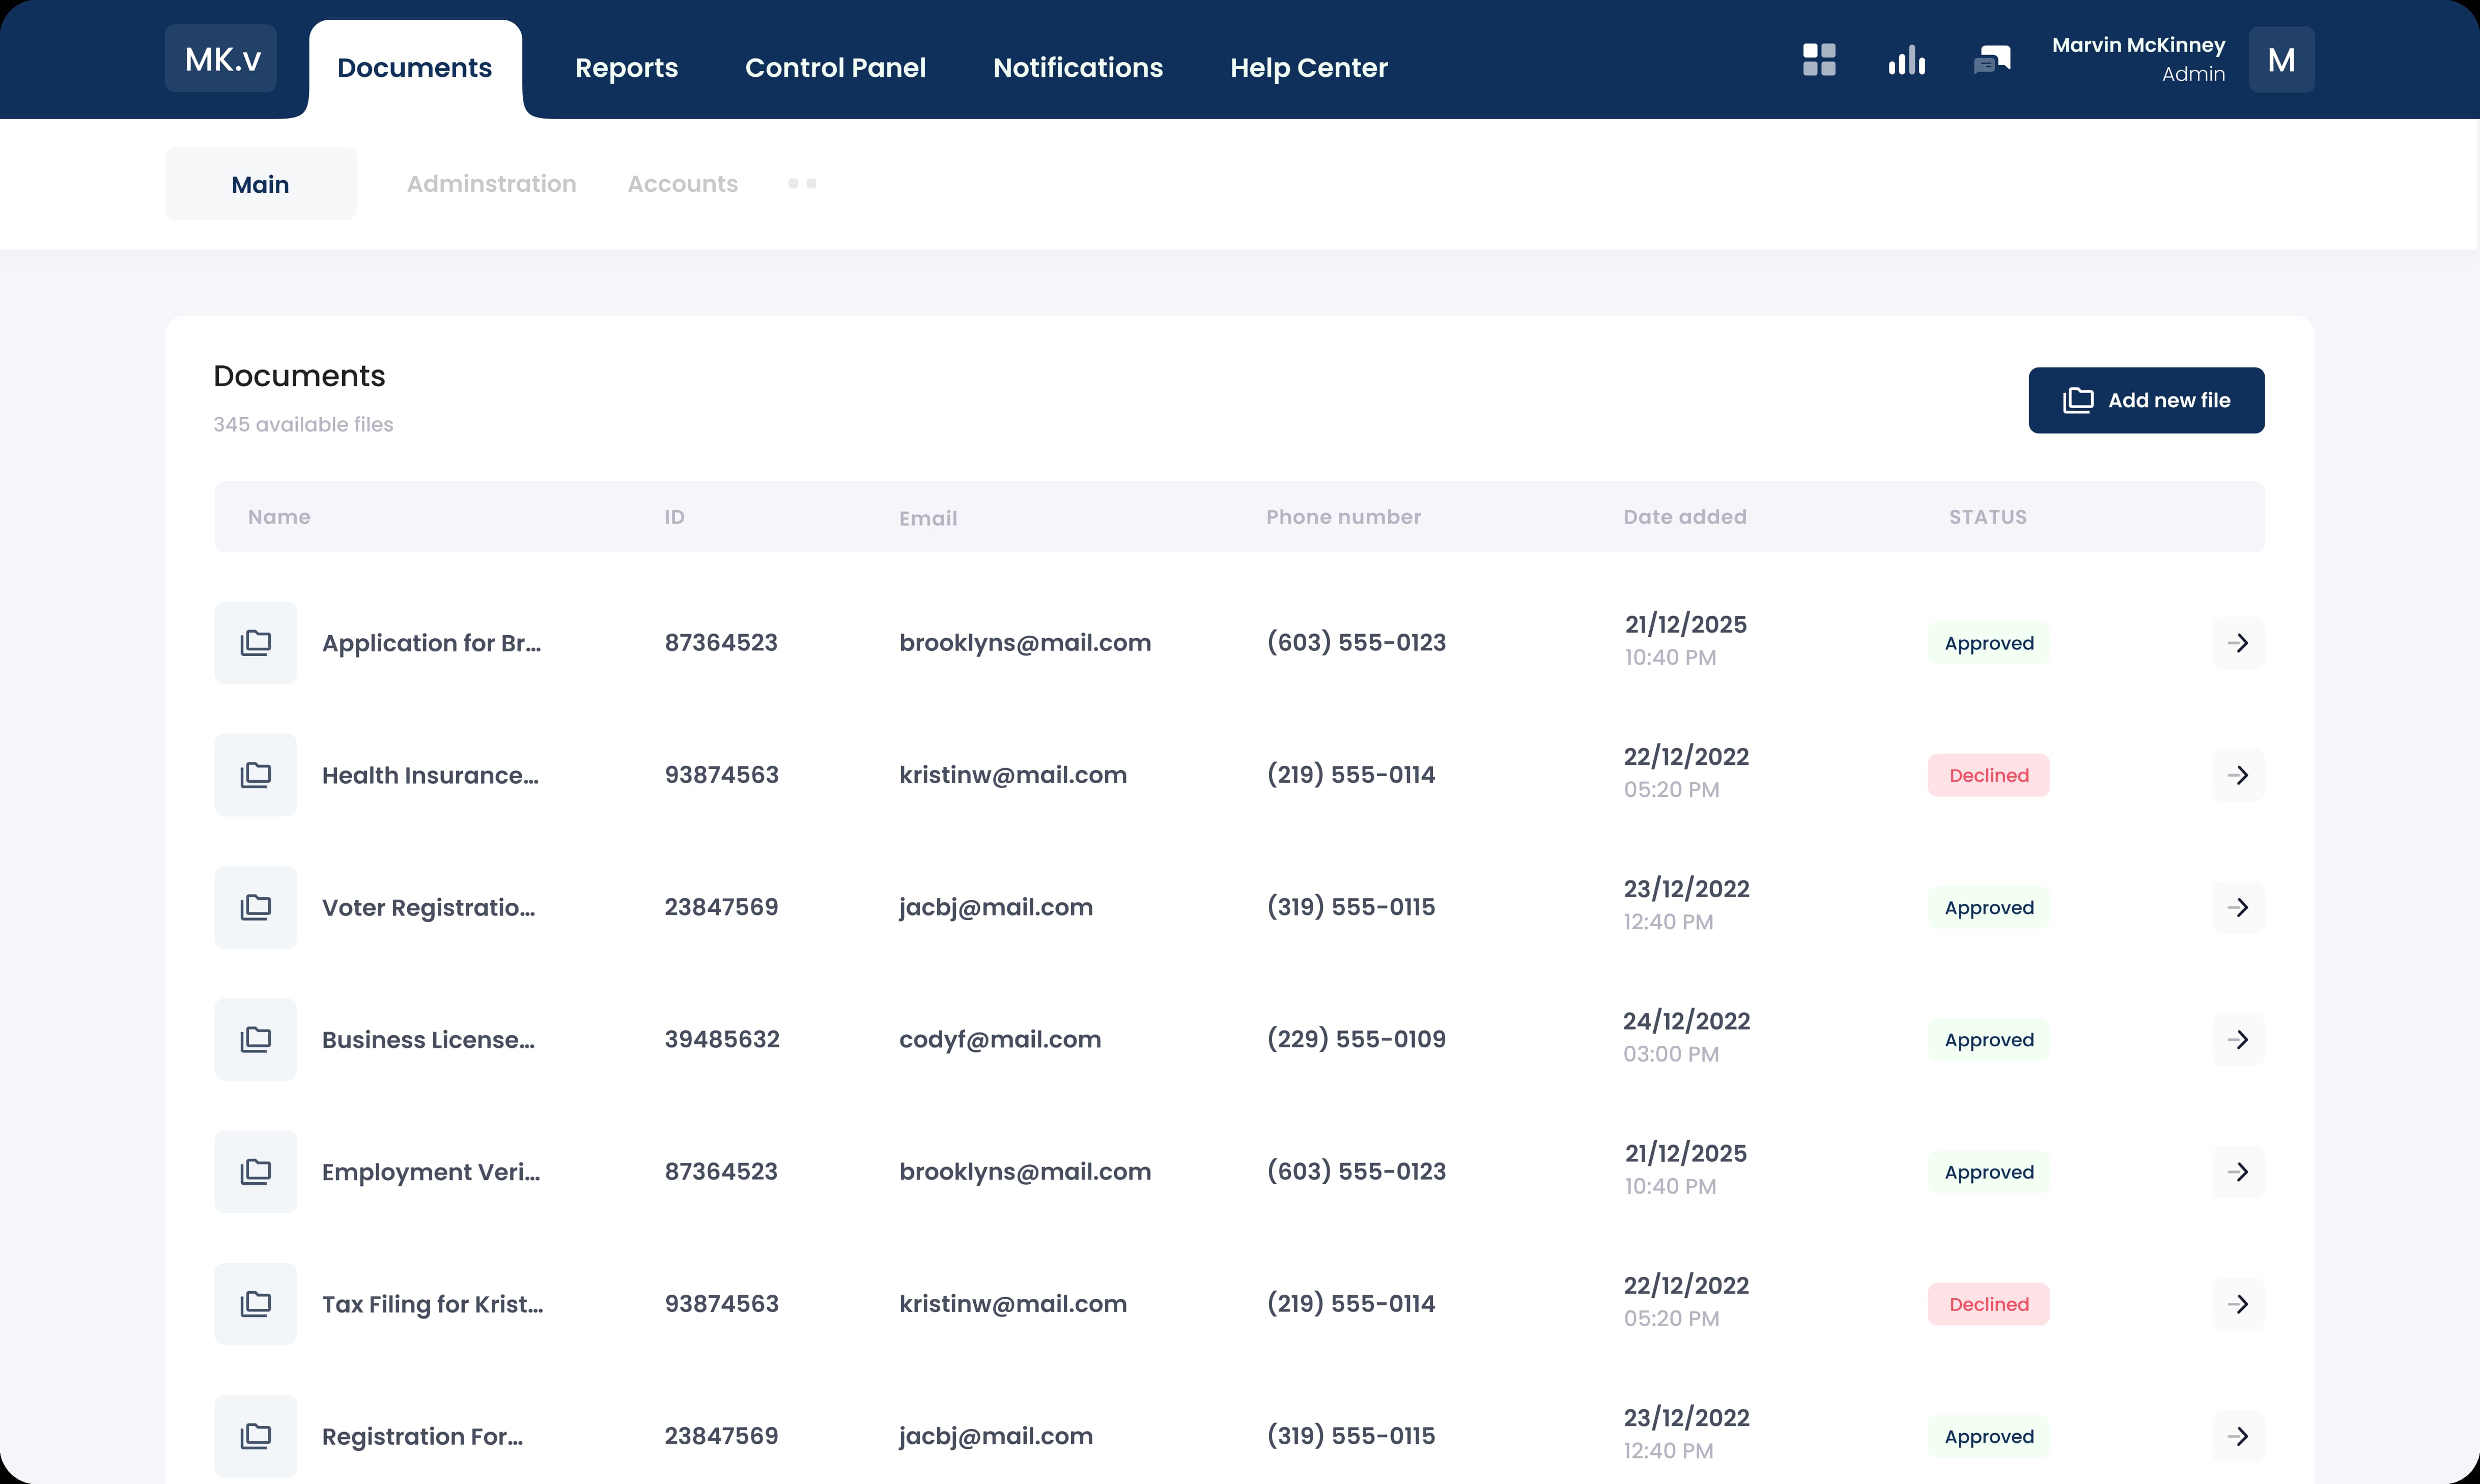The height and width of the screenshot is (1484, 2480).
Task: Sort by the Date added column header
Action: (x=1684, y=517)
